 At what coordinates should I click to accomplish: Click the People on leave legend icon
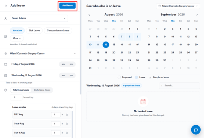tap(150, 77)
